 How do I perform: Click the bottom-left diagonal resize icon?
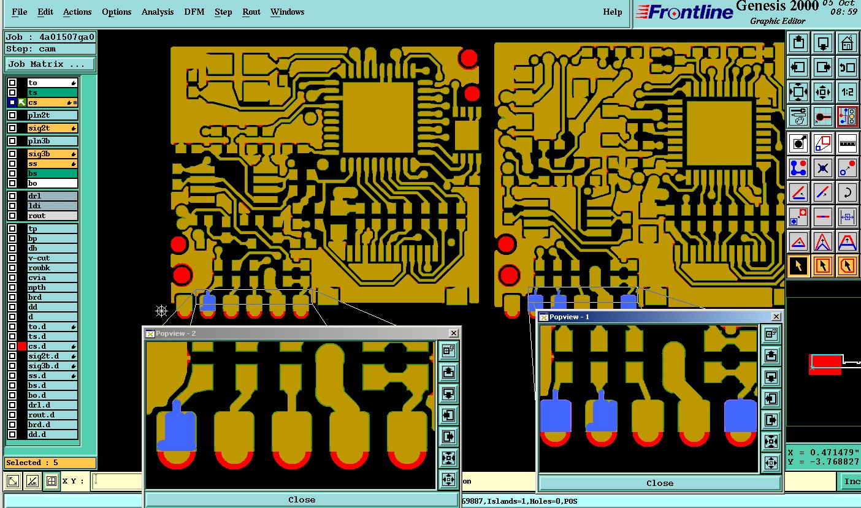coord(12,481)
